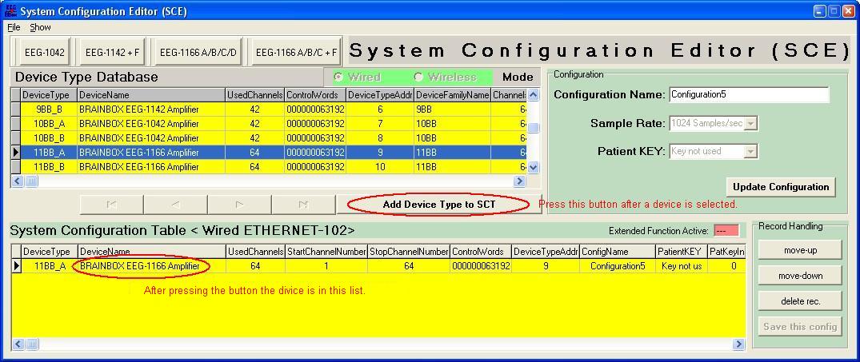
Task: Open the Sample Rate dropdown
Action: [x=751, y=124]
